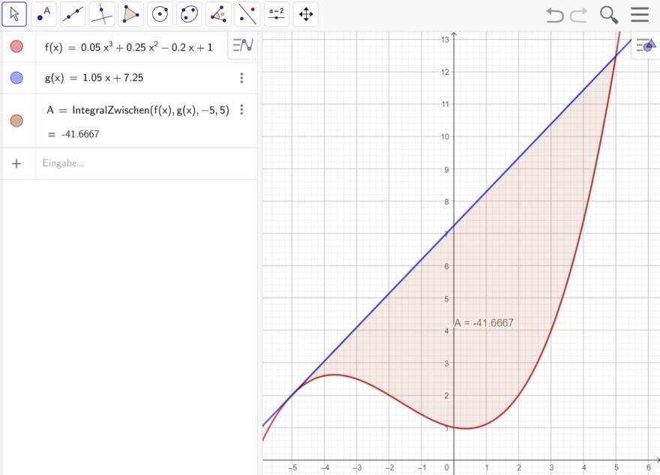660x475 pixels.
Task: Open the three-dot menu for A
Action: 241,109
